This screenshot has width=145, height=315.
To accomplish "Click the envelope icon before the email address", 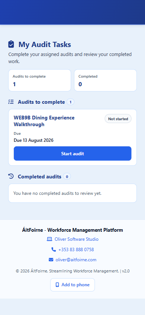I will pyautogui.click(x=51, y=260).
